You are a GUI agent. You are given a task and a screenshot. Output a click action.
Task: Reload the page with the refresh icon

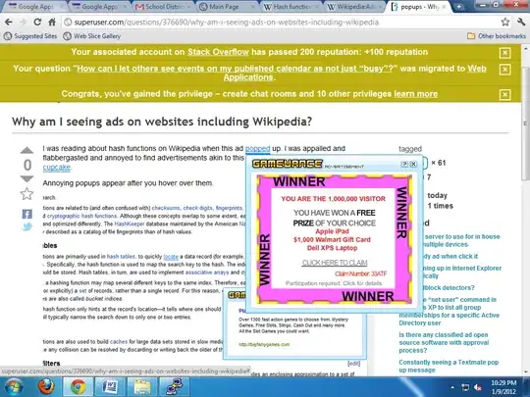(x=37, y=23)
